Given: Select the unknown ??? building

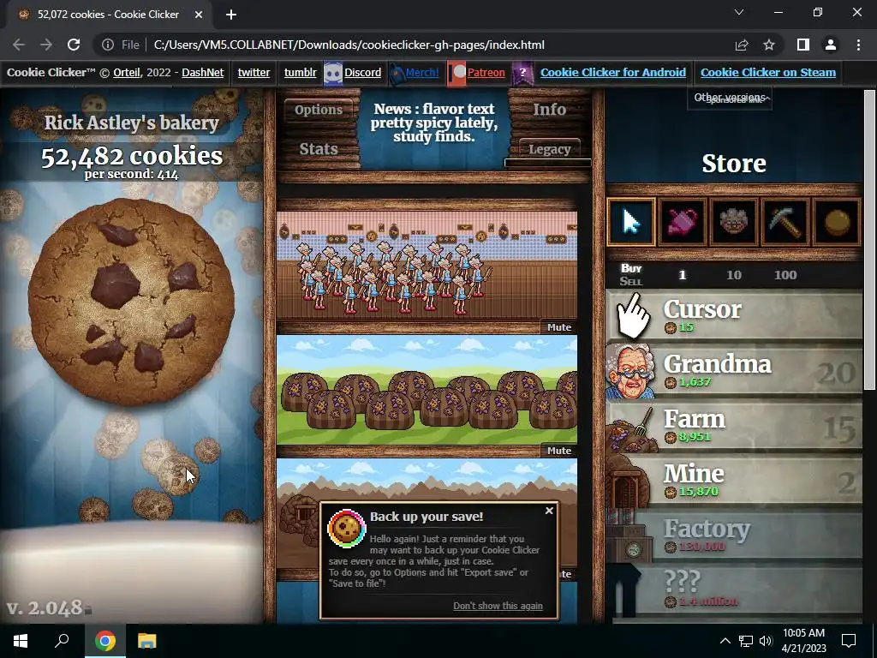Looking at the screenshot, I should [x=734, y=591].
